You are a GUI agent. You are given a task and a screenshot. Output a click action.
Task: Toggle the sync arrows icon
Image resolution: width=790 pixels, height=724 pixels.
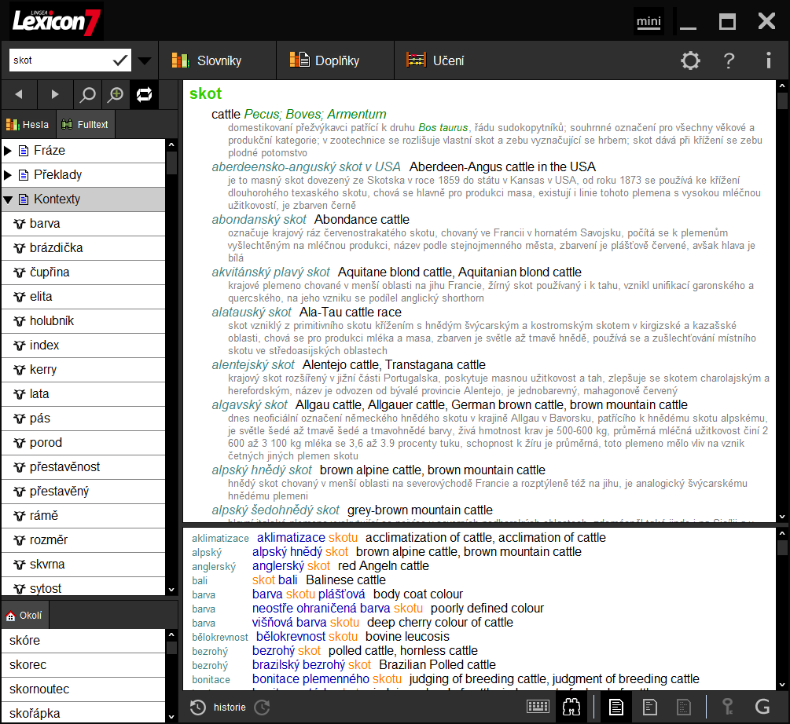144,94
